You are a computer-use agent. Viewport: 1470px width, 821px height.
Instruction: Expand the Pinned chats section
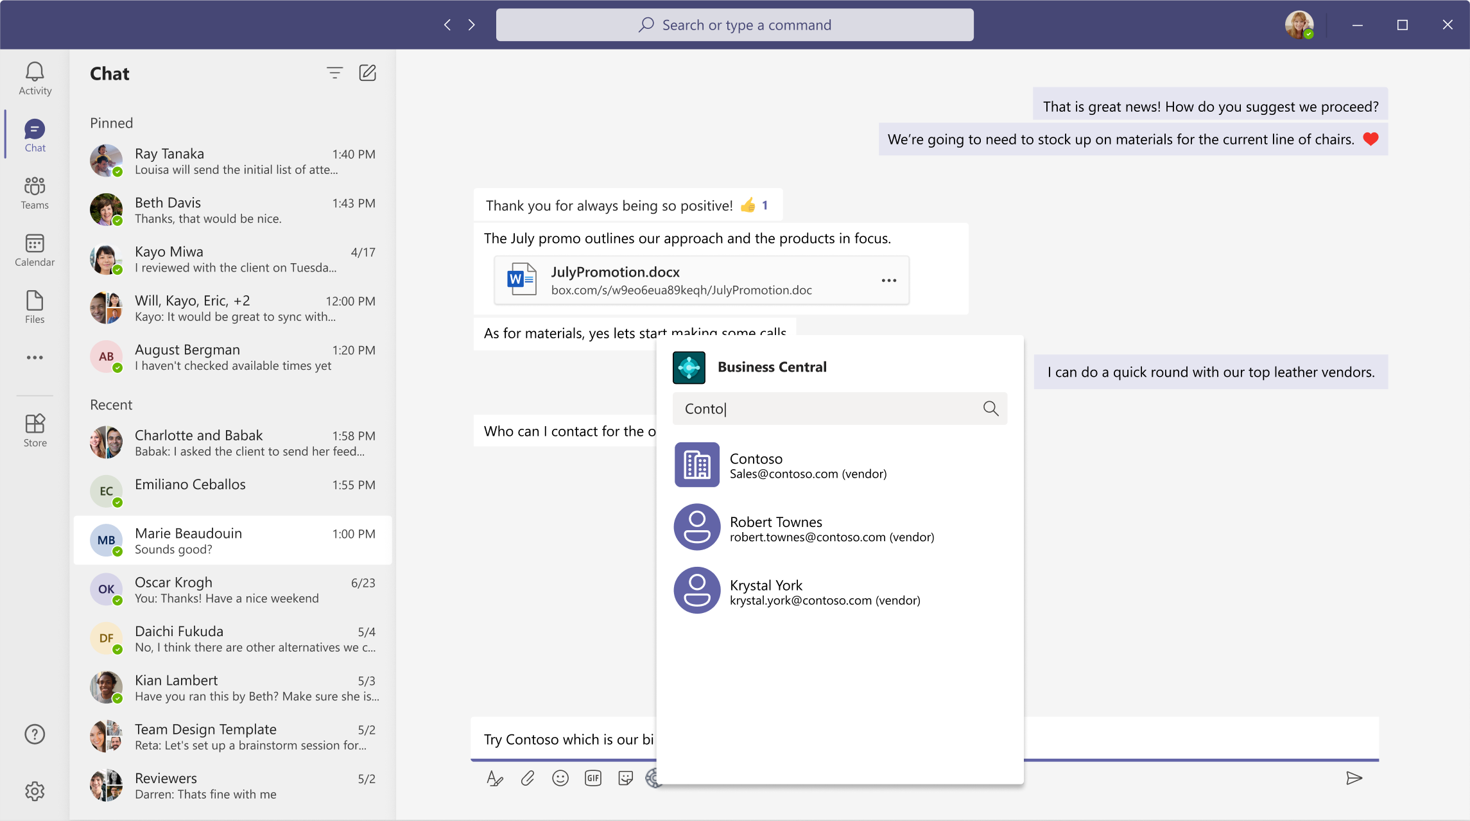[111, 122]
